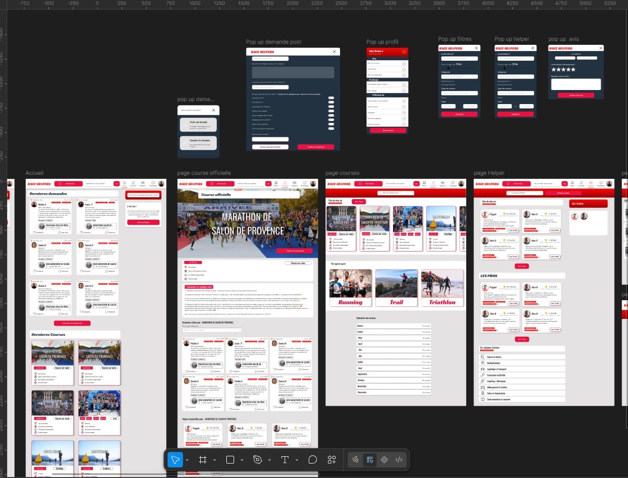Expand the Frame tool options chevron

coord(214,460)
